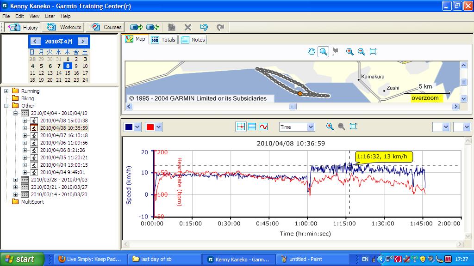Fit the map to the track
The width and height of the screenshot is (474, 266).
tap(373, 52)
